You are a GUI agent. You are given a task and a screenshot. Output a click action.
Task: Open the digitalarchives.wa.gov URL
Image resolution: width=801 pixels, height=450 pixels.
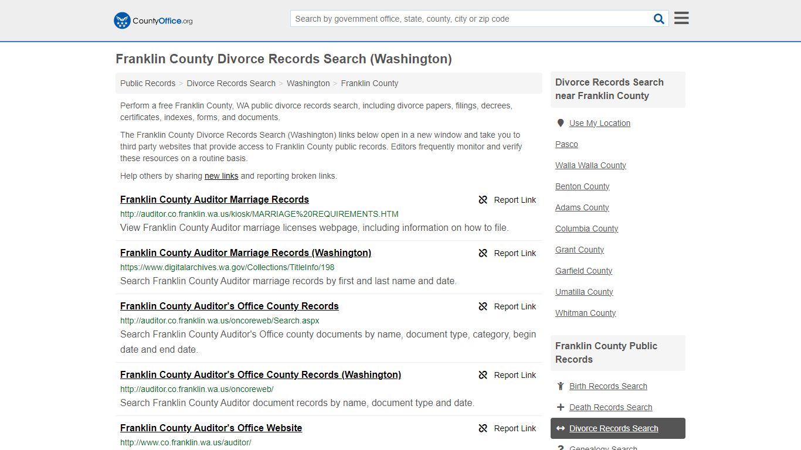click(x=228, y=267)
